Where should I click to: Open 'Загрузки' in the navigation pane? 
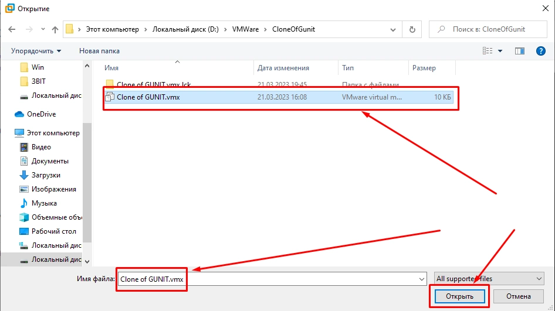46,175
